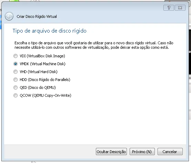
Task: Close the Criar Disco Rígido Virtual dialog
Action: (x=180, y=8)
